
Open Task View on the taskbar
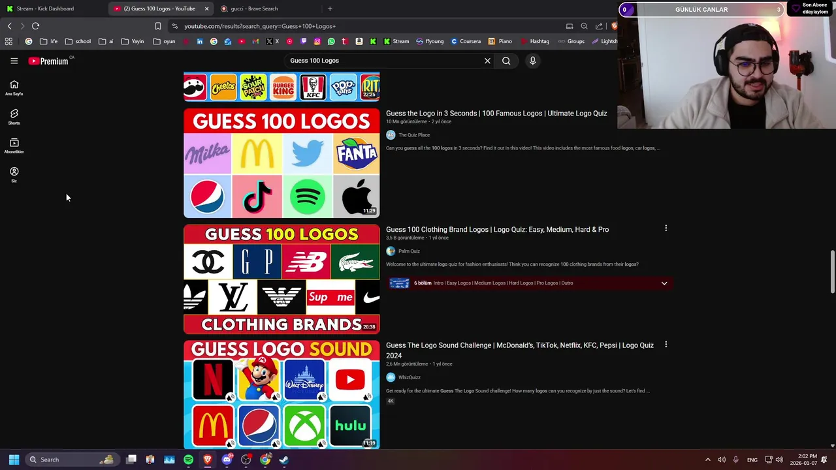tap(131, 460)
